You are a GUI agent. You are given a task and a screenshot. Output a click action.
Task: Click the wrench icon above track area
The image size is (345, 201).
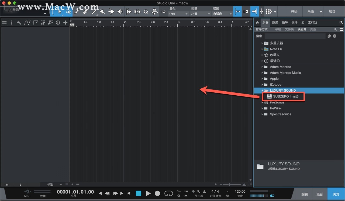point(19,23)
